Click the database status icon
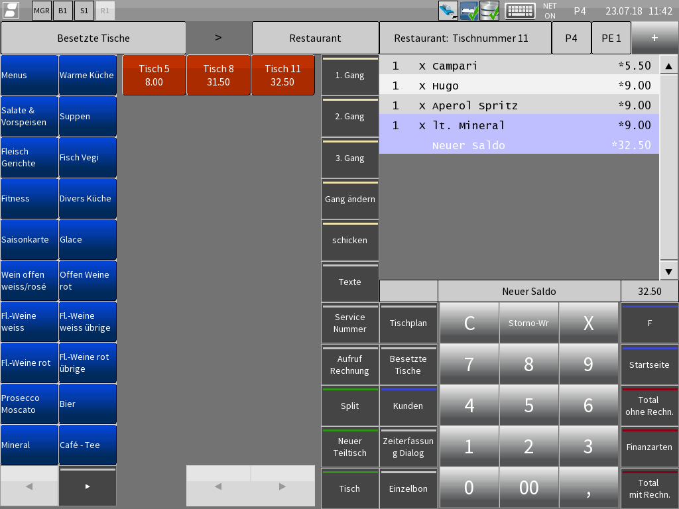This screenshot has height=509, width=679. pyautogui.click(x=489, y=11)
